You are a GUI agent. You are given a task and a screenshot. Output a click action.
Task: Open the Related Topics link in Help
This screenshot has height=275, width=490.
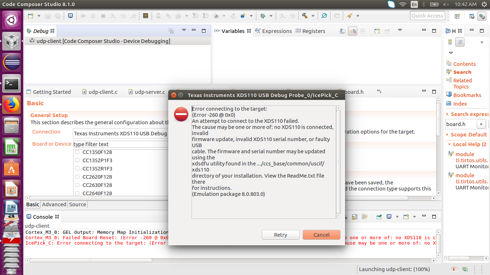(x=463, y=83)
